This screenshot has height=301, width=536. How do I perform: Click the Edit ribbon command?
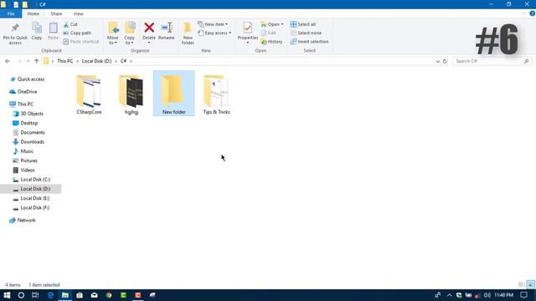[269, 33]
